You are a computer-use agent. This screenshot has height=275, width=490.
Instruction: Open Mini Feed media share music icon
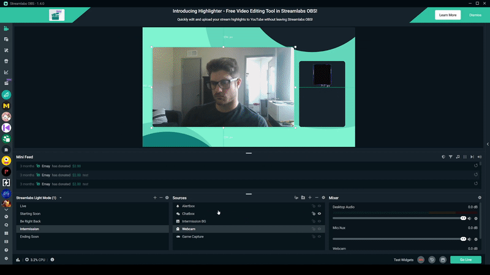pyautogui.click(x=458, y=157)
